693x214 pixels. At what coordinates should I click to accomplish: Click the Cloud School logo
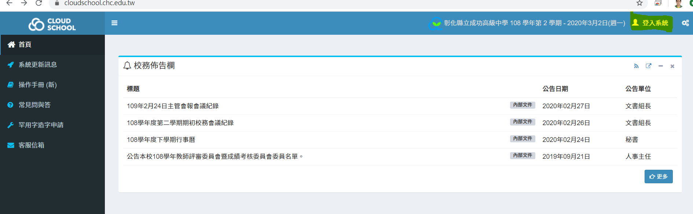pos(52,24)
